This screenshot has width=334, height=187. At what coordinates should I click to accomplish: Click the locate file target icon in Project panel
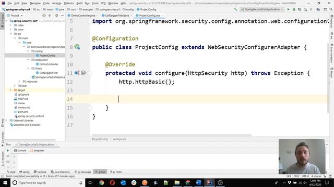click(44, 16)
